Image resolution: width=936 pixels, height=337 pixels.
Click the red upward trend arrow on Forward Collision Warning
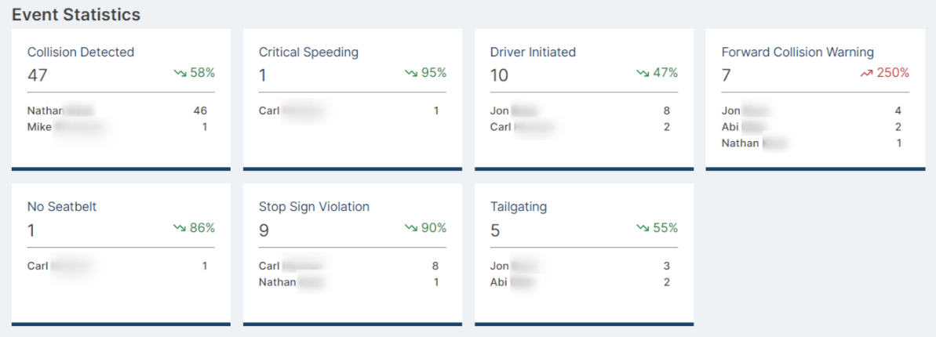pos(867,74)
